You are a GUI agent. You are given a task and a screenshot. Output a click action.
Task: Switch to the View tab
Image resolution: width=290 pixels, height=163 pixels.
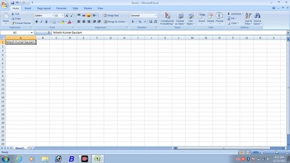100,8
